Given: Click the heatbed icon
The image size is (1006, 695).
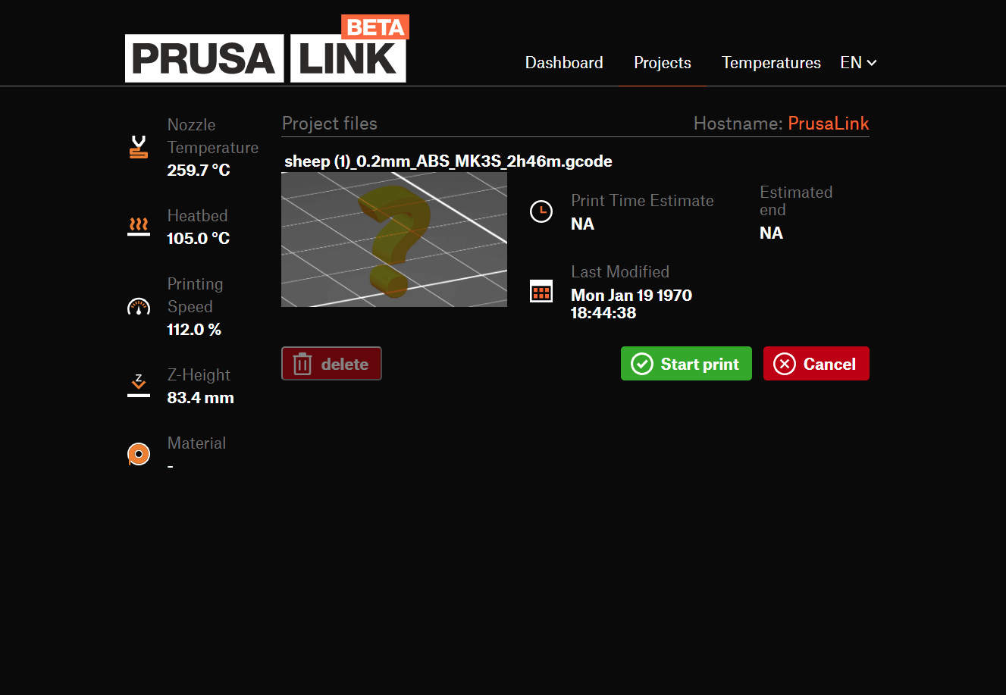Looking at the screenshot, I should [138, 227].
